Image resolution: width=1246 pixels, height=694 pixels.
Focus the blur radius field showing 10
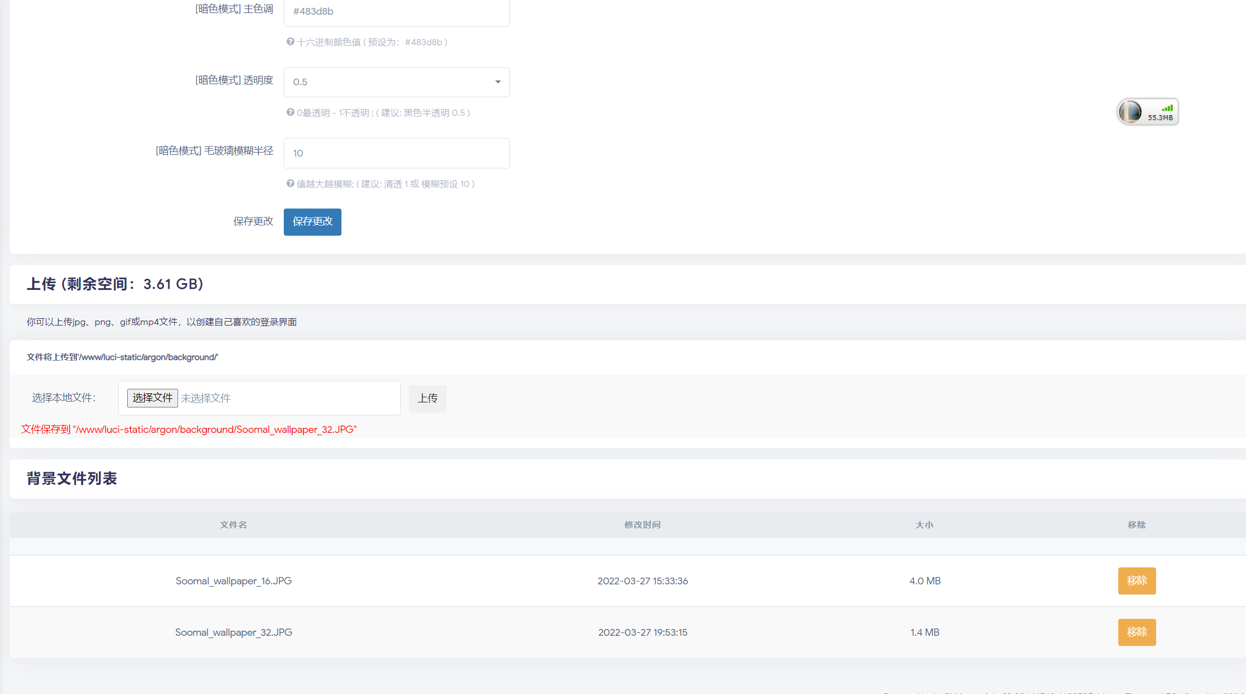point(396,153)
